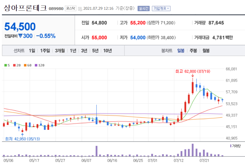Click the red 20-day moving average swatch
This screenshot has width=245, height=165.
(14, 65)
